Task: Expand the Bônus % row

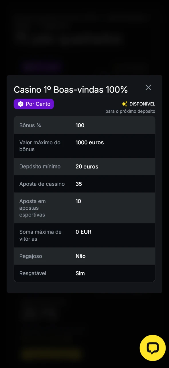Action: tap(84, 125)
